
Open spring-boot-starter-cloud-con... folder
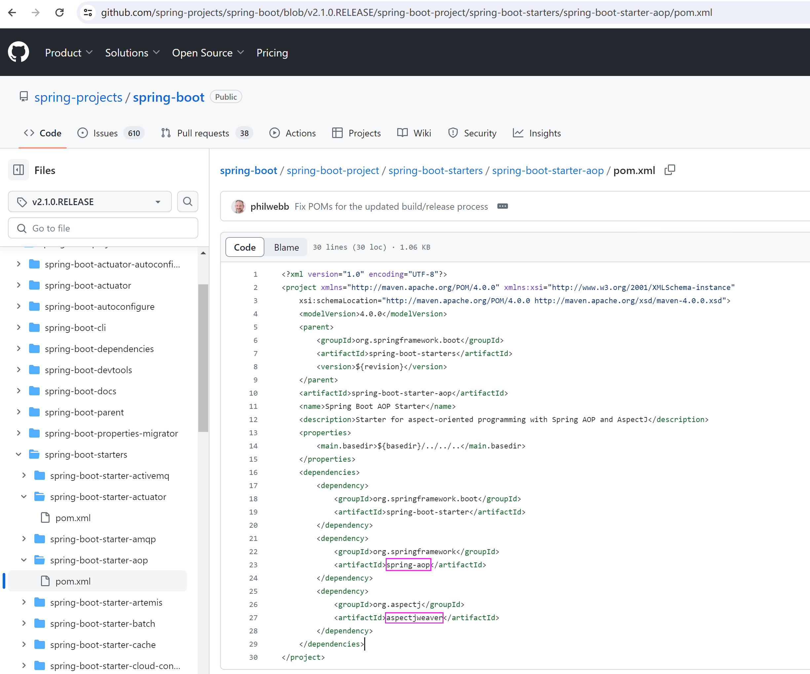[115, 666]
